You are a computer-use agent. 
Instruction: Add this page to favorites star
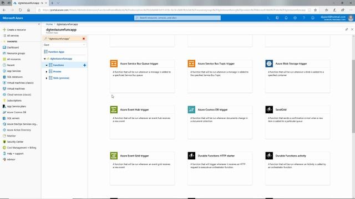316,10
